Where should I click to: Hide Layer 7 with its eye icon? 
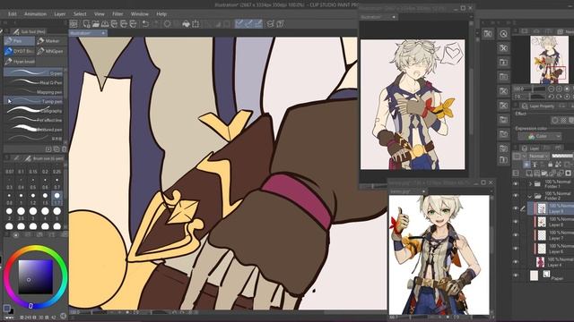[516, 234]
